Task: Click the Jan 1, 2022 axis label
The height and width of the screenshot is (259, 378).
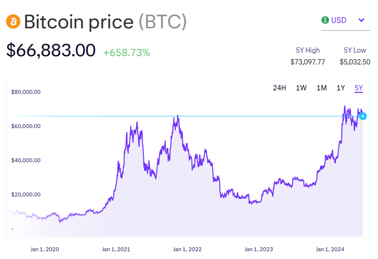Action: (188, 249)
